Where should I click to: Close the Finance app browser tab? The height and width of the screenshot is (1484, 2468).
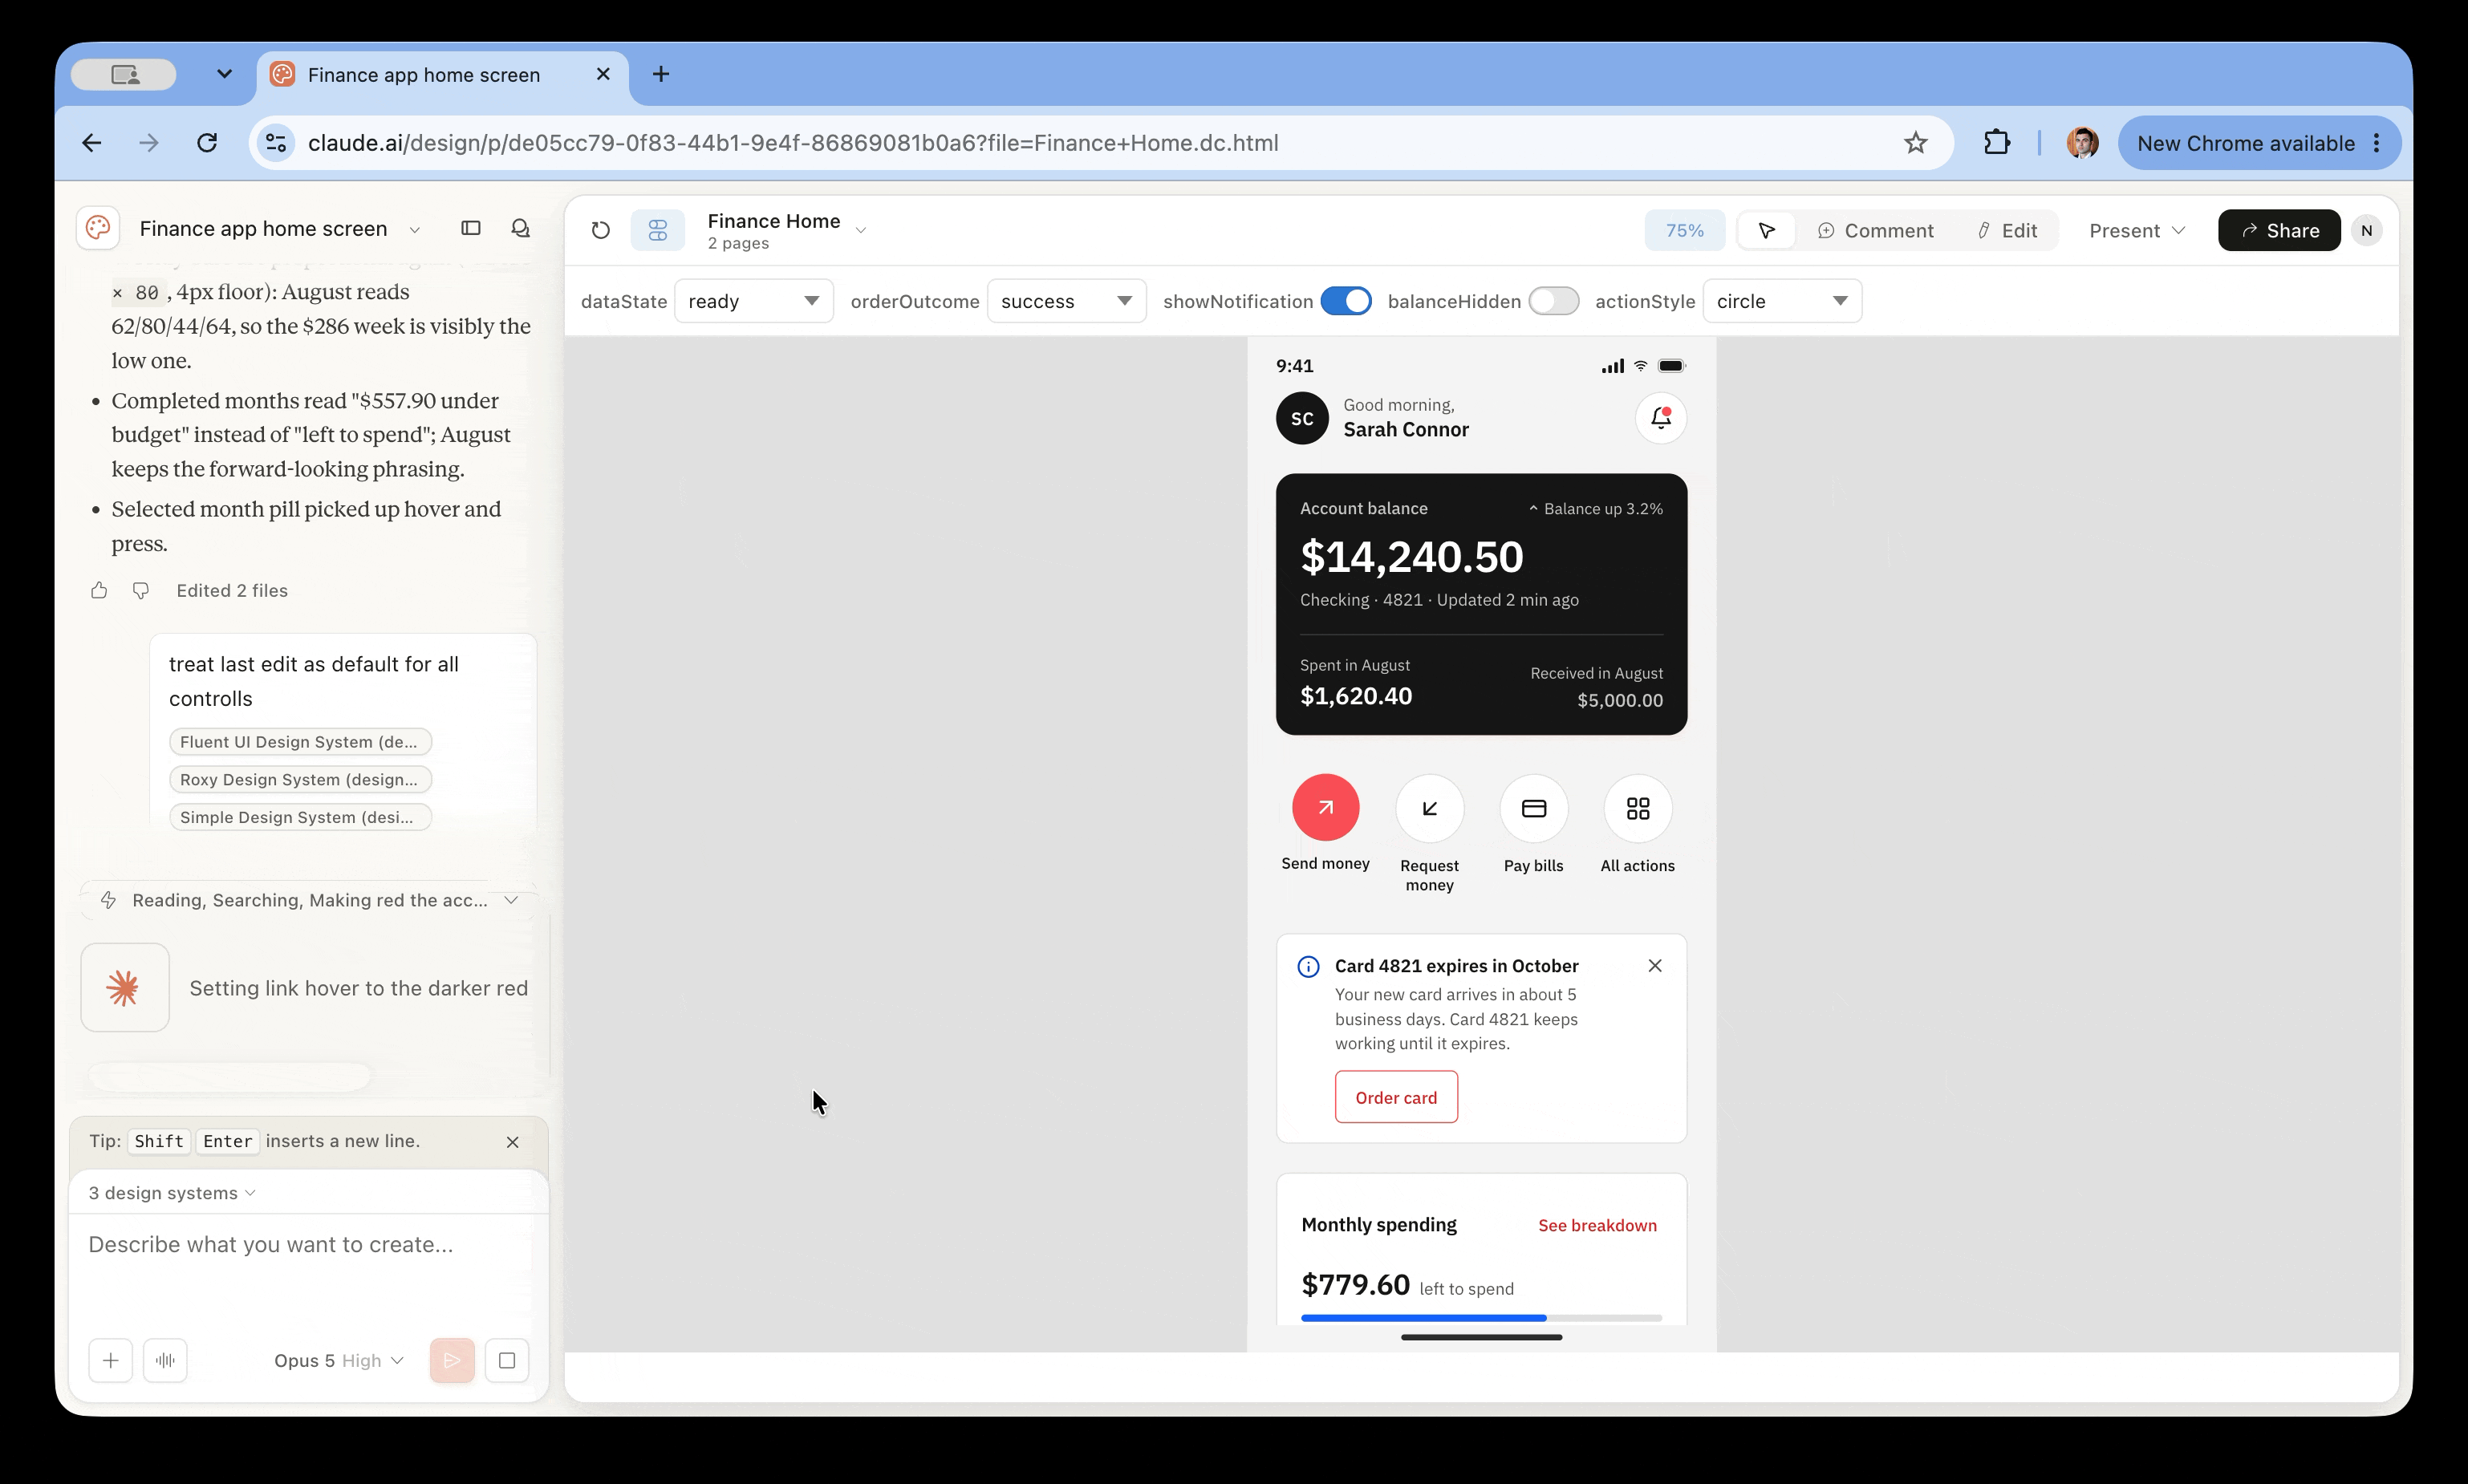(x=602, y=74)
